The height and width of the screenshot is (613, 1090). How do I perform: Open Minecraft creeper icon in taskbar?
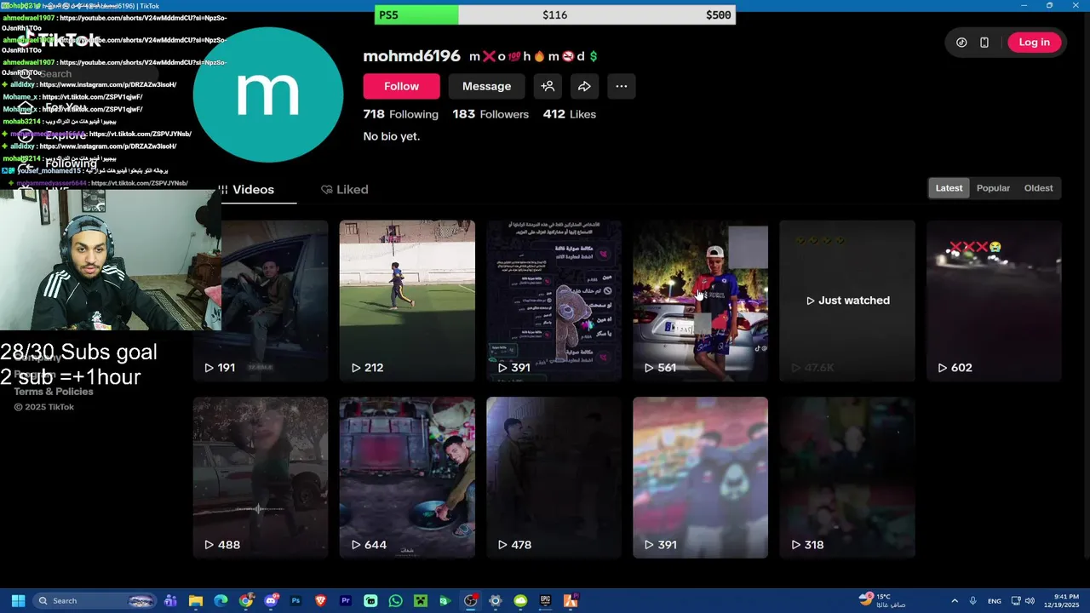pyautogui.click(x=421, y=601)
